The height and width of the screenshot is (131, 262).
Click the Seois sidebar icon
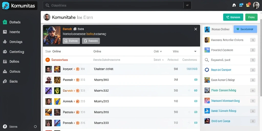coord(5,81)
